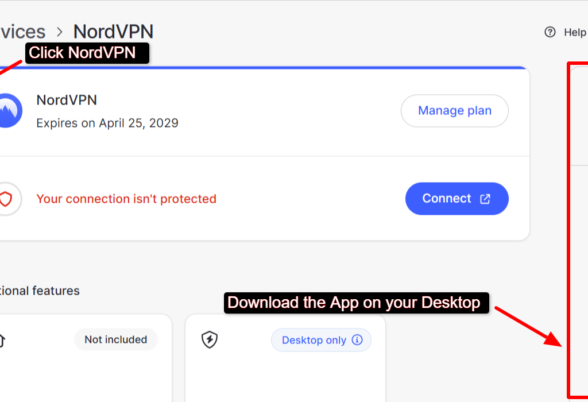Select NordVPN in the breadcrumb navigation
The height and width of the screenshot is (402, 588).
pyautogui.click(x=113, y=32)
